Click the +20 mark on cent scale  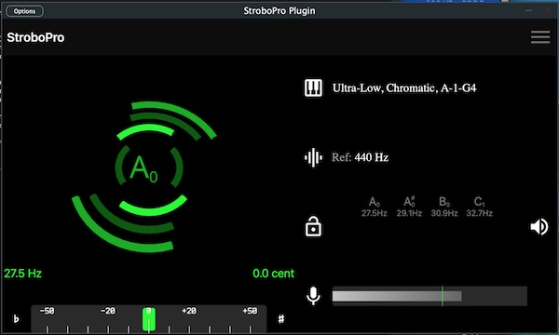point(189,311)
